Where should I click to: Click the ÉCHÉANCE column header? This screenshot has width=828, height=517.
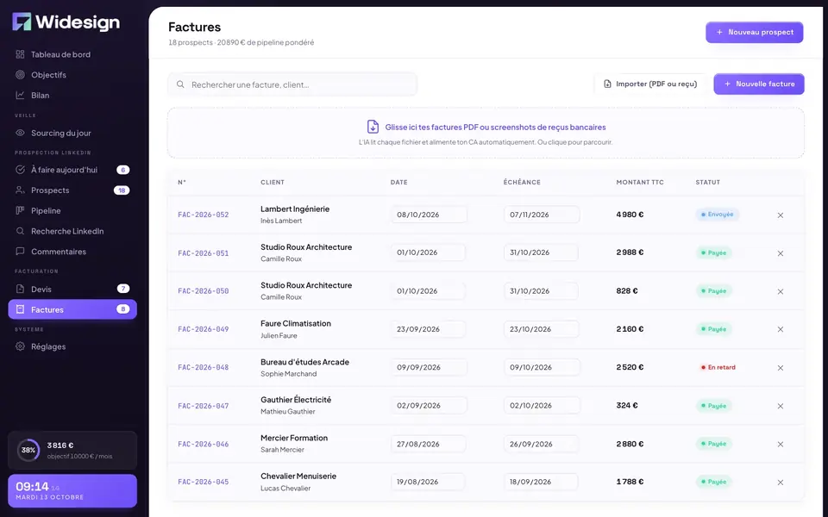522,182
